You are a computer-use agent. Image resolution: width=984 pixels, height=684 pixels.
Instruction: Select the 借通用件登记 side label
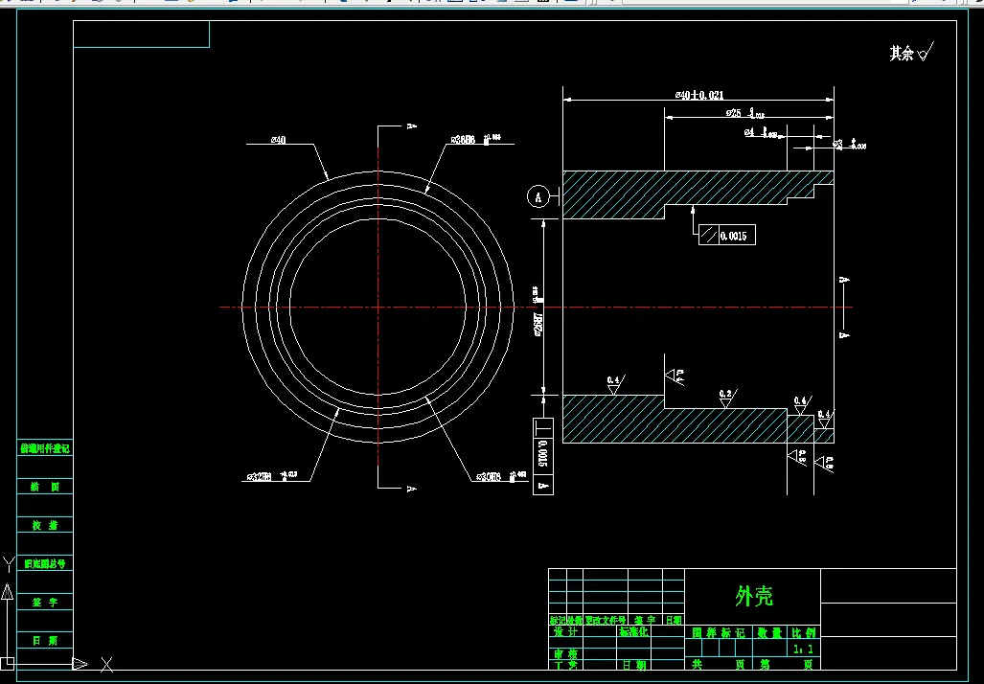[45, 448]
